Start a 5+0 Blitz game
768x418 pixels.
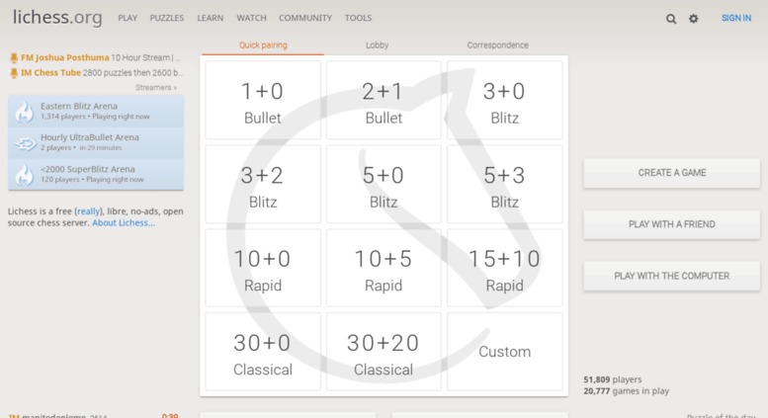[384, 184]
